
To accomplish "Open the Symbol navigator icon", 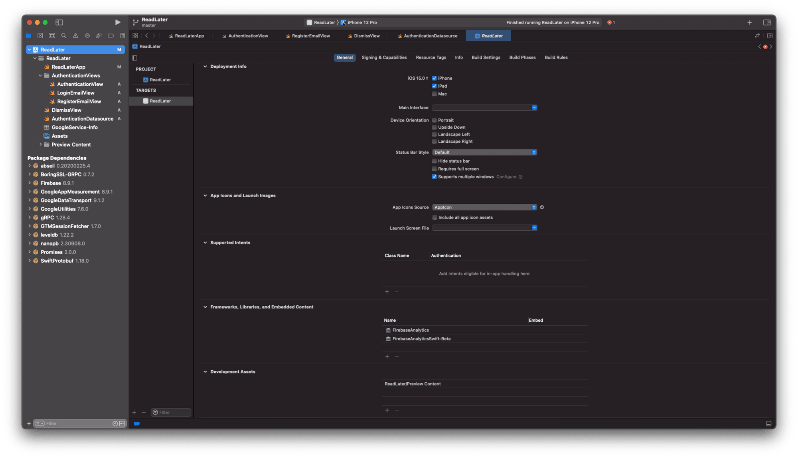I will (x=52, y=36).
